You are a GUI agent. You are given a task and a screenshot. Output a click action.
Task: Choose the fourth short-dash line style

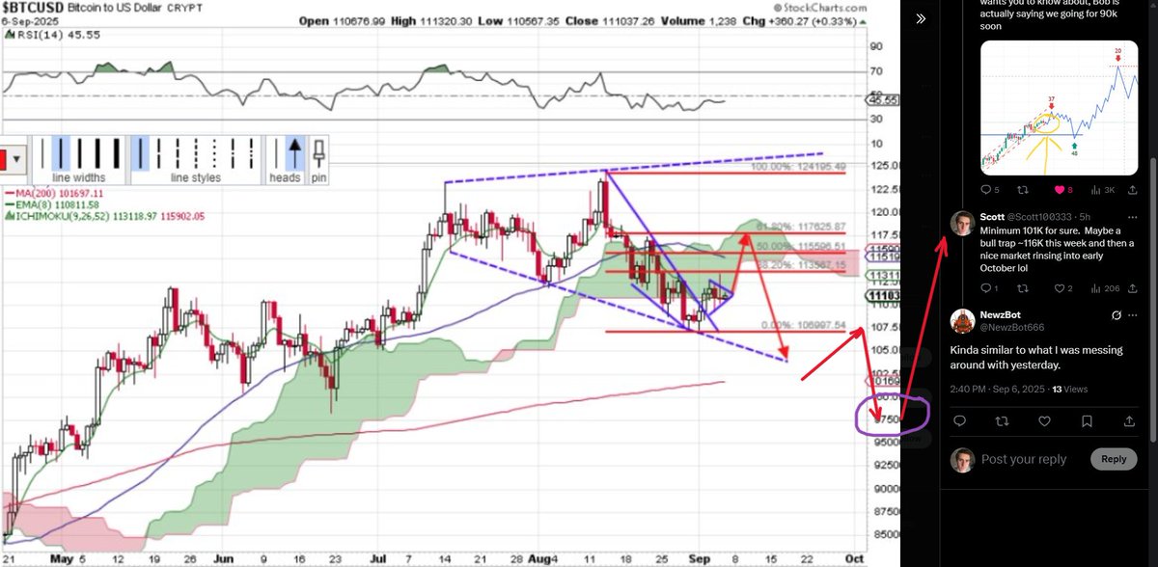196,153
